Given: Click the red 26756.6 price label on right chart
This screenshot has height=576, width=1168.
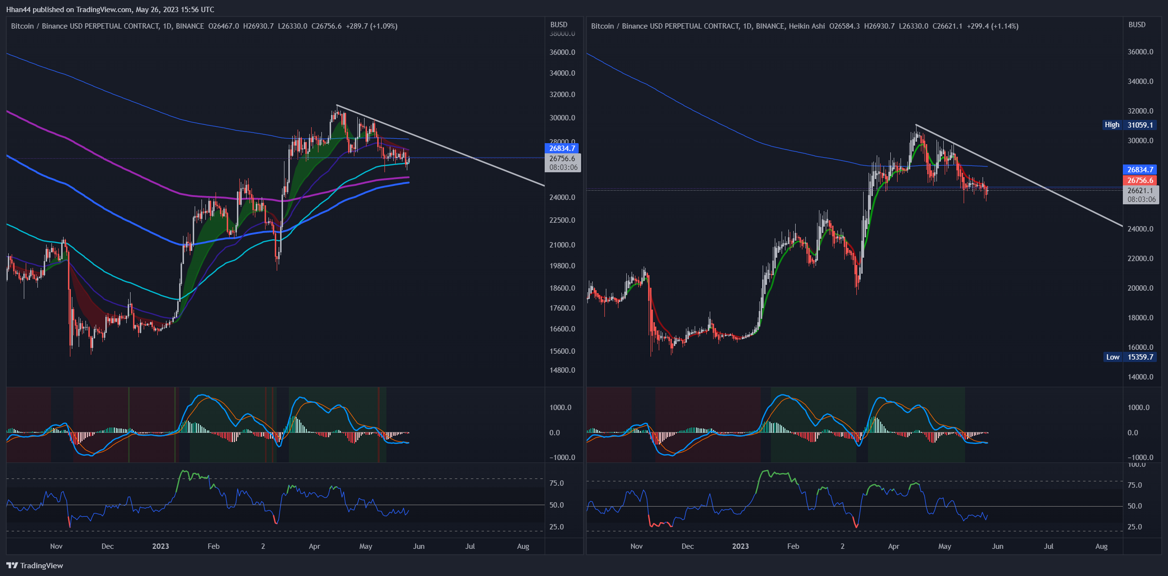Looking at the screenshot, I should 1140,181.
